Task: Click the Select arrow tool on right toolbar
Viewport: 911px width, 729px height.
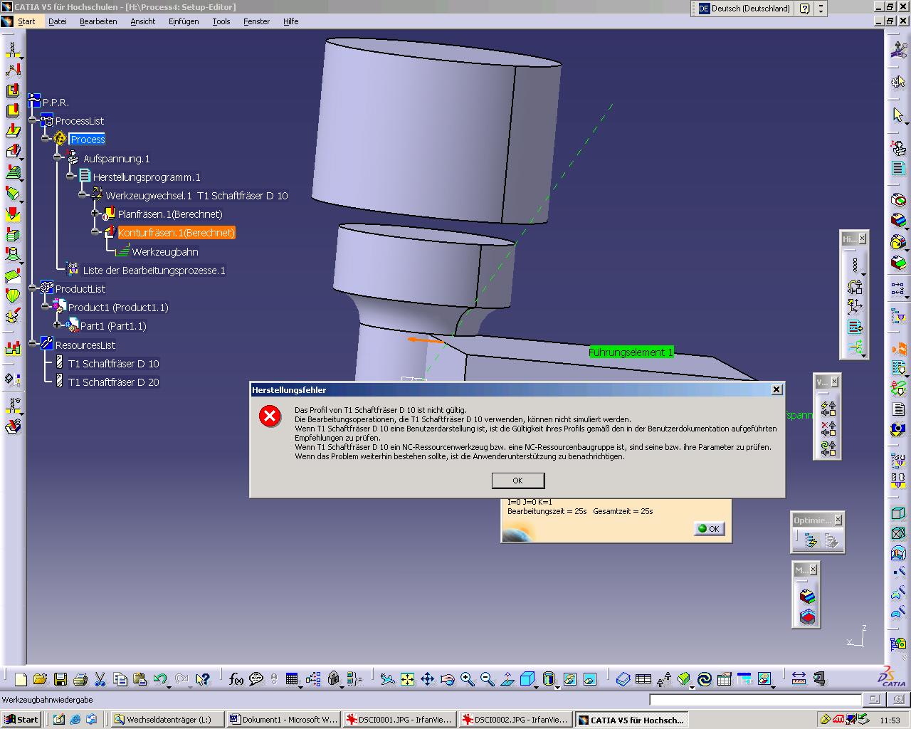Action: coord(898,115)
